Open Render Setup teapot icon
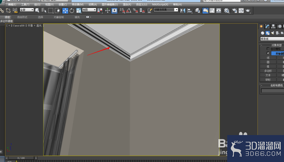Viewport: 284px width, 162px height. pos(235,11)
